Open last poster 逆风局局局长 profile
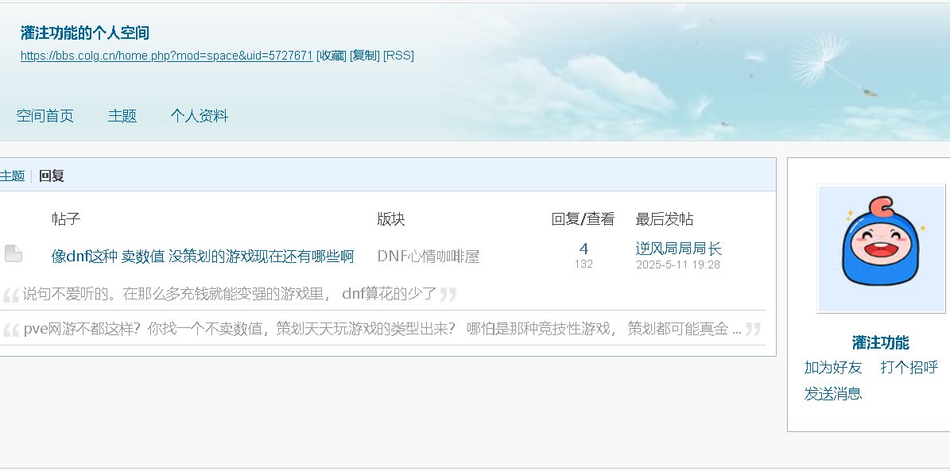Image resolution: width=950 pixels, height=471 pixels. (679, 249)
